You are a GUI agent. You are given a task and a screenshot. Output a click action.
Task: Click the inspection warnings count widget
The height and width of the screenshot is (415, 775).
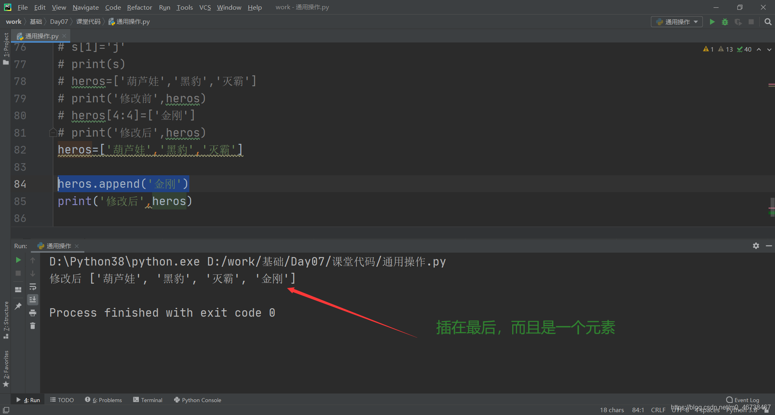click(x=727, y=49)
